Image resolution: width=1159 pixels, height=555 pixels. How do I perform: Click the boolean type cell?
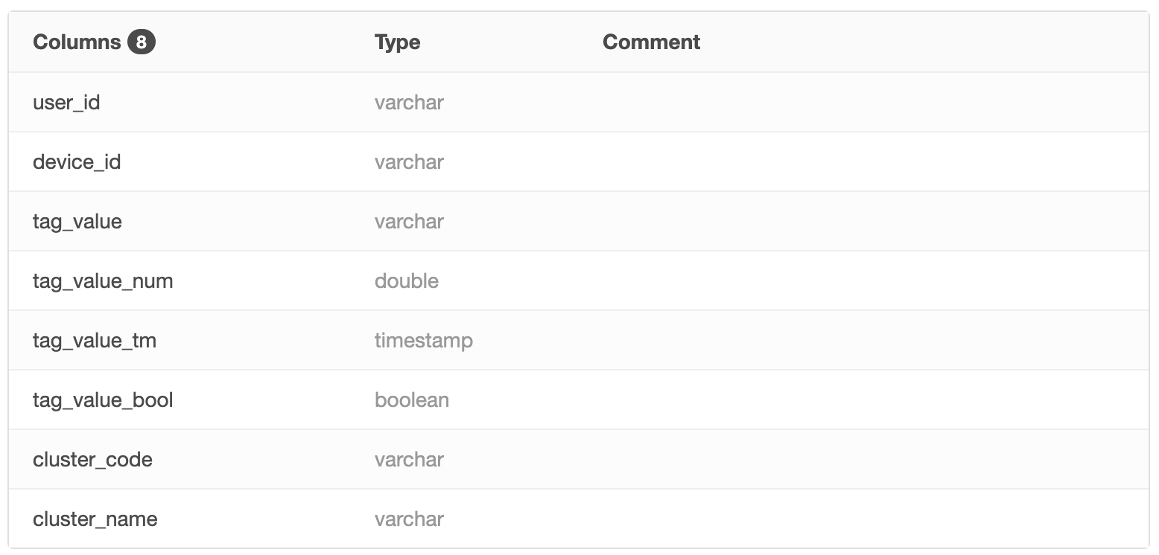[412, 400]
